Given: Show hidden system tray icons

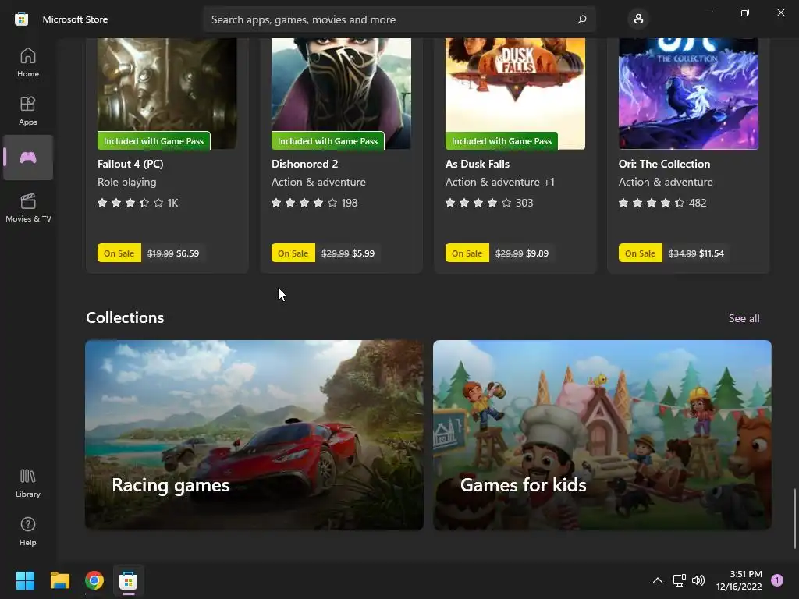Looking at the screenshot, I should click(x=658, y=580).
